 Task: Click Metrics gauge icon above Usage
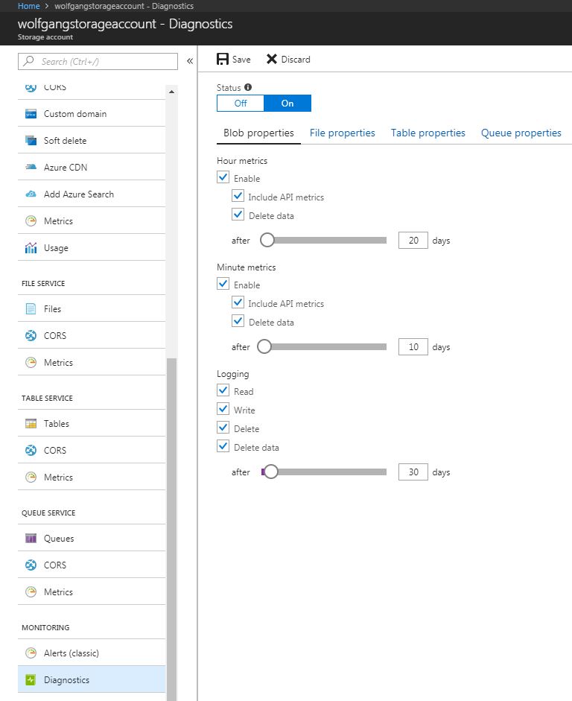point(31,221)
